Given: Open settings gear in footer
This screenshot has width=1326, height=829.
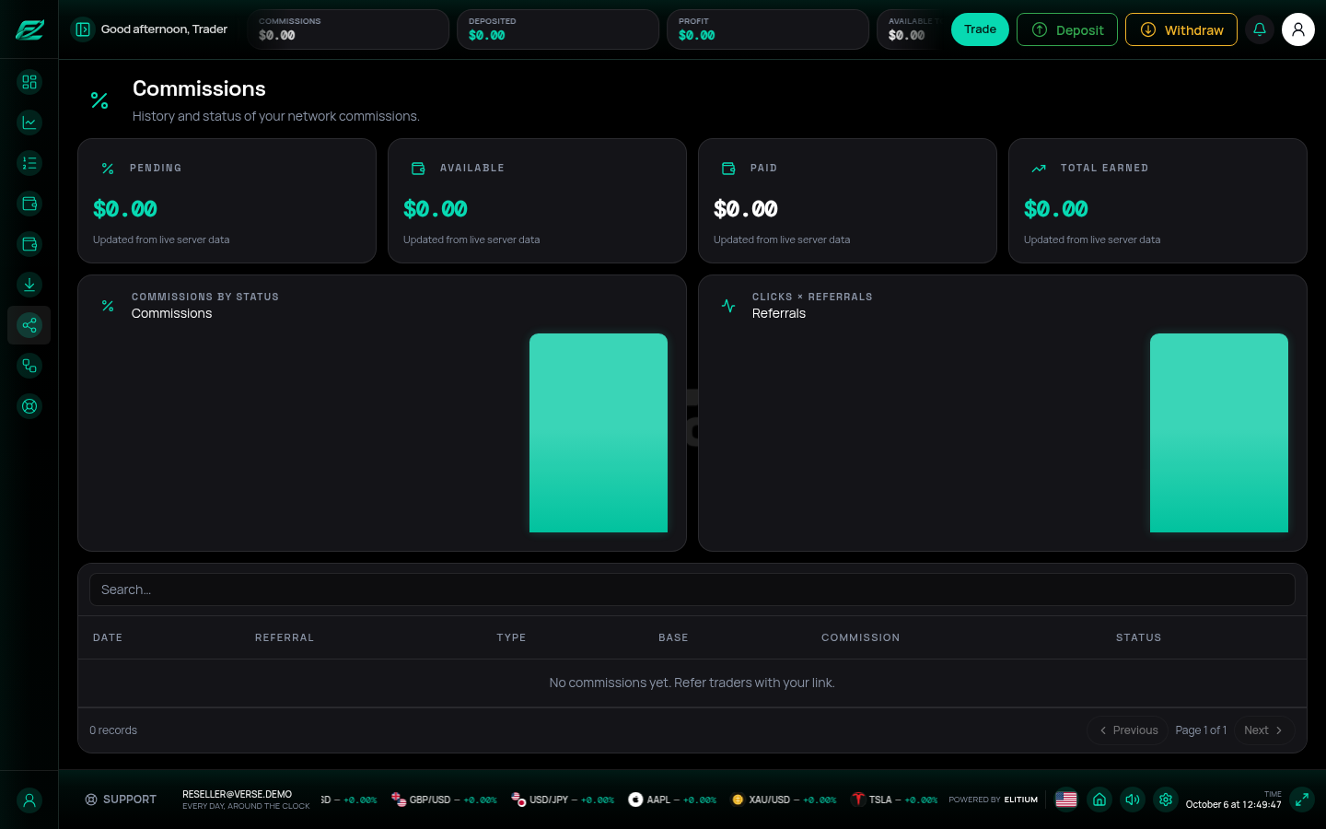Looking at the screenshot, I should (x=1166, y=800).
